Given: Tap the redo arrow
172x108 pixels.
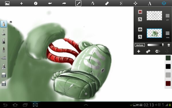Looking at the screenshot, I should 64,3.
